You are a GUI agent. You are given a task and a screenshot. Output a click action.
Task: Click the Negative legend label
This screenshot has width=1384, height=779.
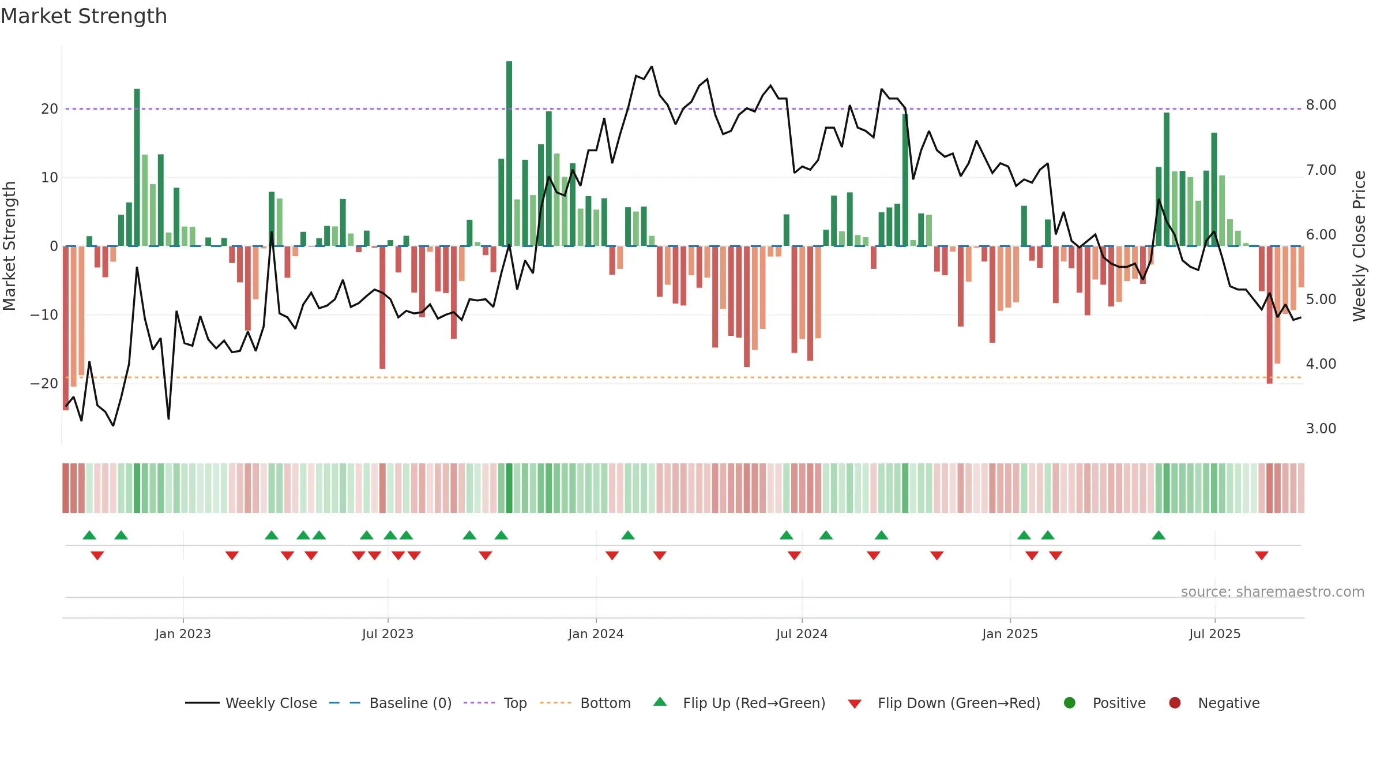[1229, 703]
